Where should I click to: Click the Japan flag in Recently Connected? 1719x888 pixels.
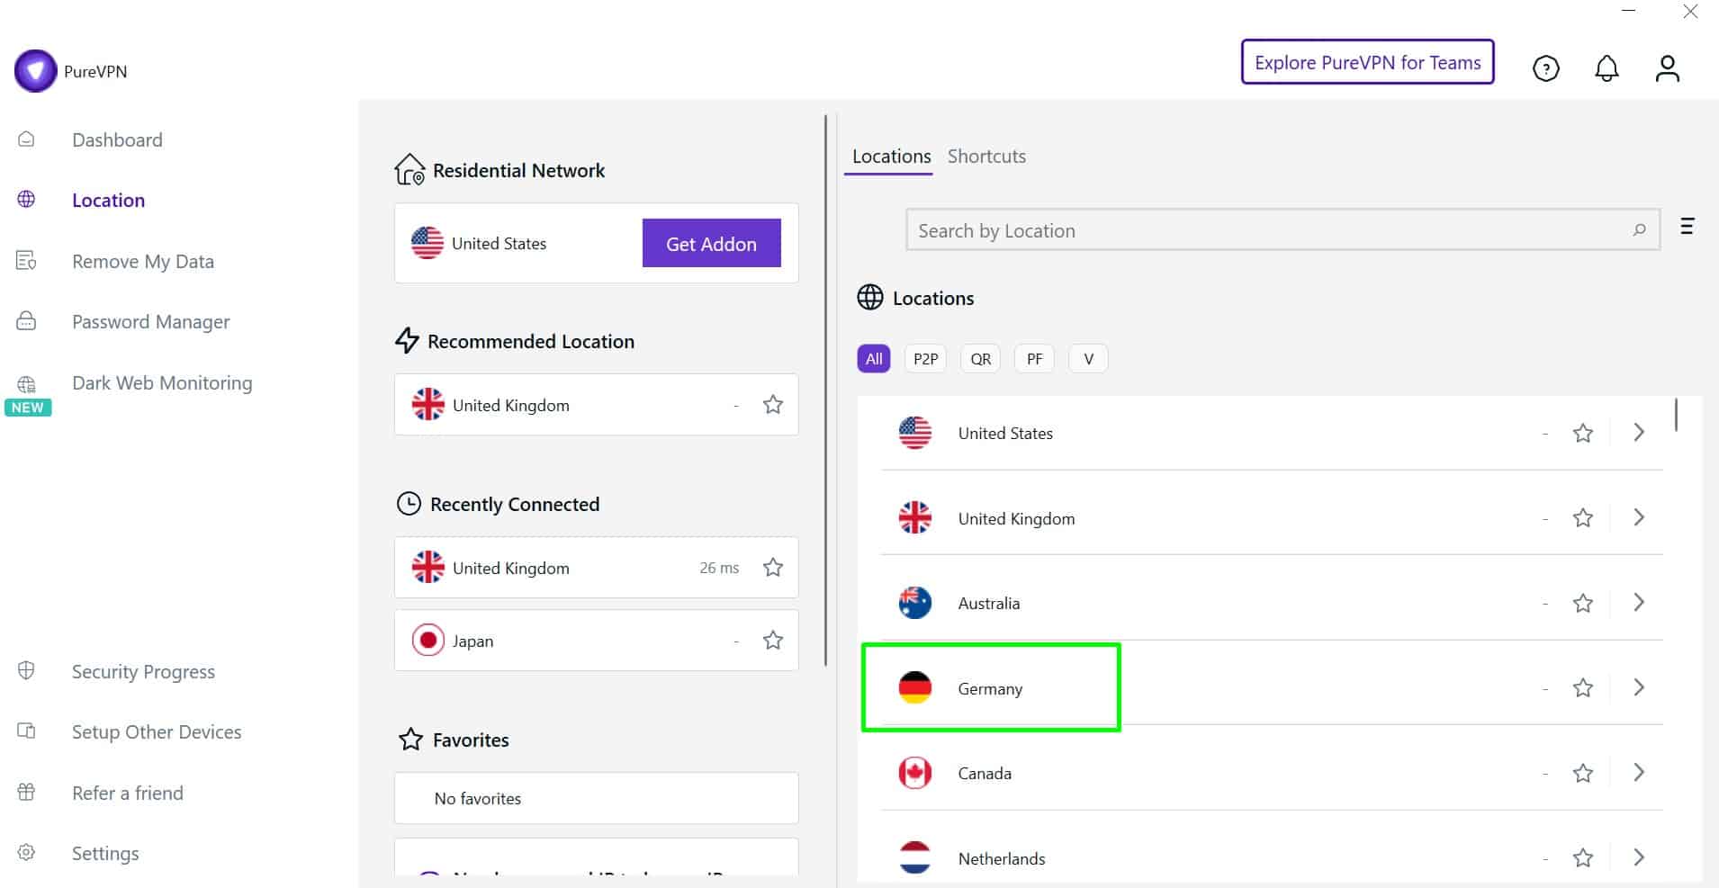tap(428, 641)
